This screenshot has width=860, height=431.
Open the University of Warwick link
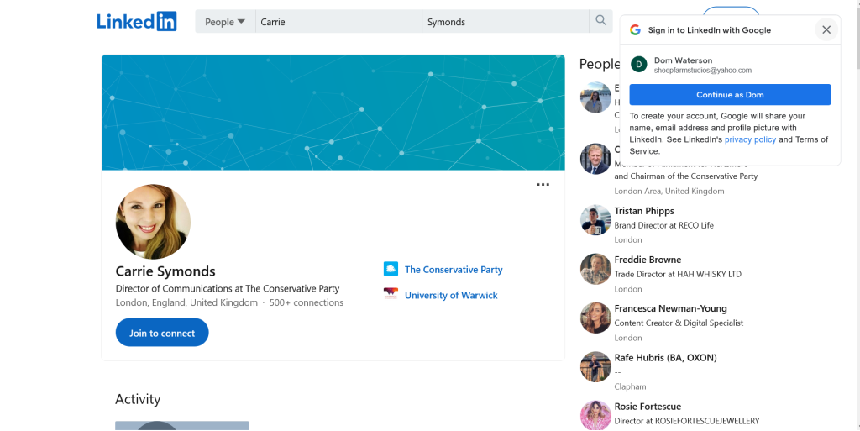451,295
